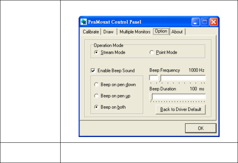Image resolution: width=238 pixels, height=163 pixels.
Task: Click the Beep Duration label
Action: point(163,89)
